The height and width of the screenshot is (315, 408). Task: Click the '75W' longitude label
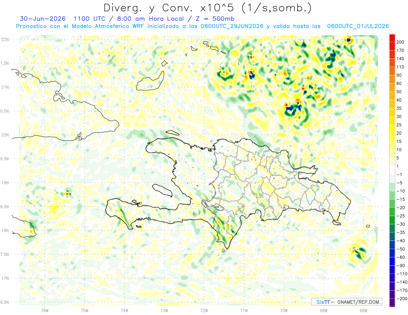[x=85, y=310]
